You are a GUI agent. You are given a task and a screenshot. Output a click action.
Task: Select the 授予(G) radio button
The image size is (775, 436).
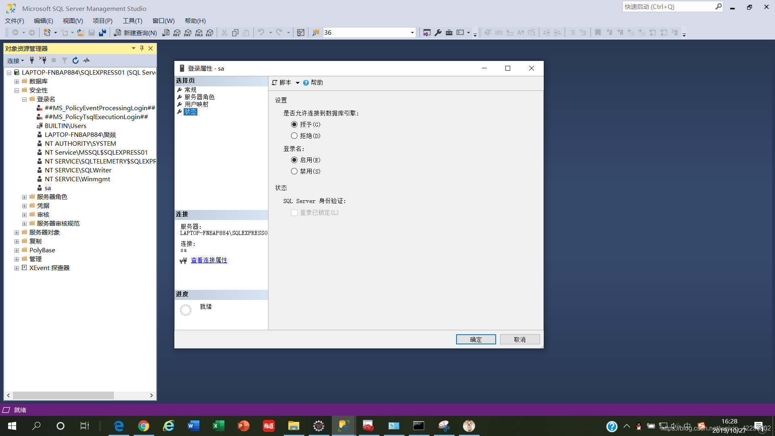point(294,124)
